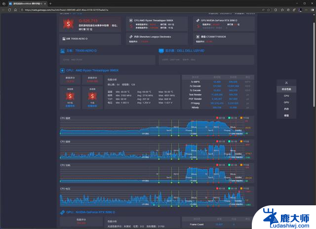Select the active browser tab
316x229 pixels.
coord(27,3)
